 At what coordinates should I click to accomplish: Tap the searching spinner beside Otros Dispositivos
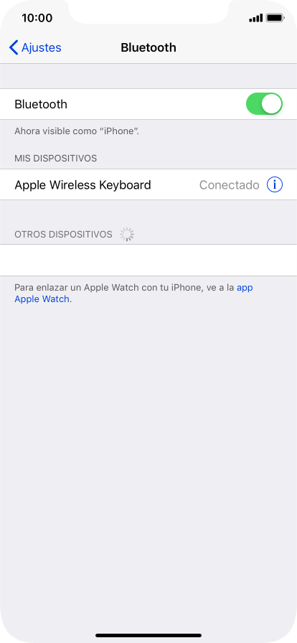click(127, 235)
